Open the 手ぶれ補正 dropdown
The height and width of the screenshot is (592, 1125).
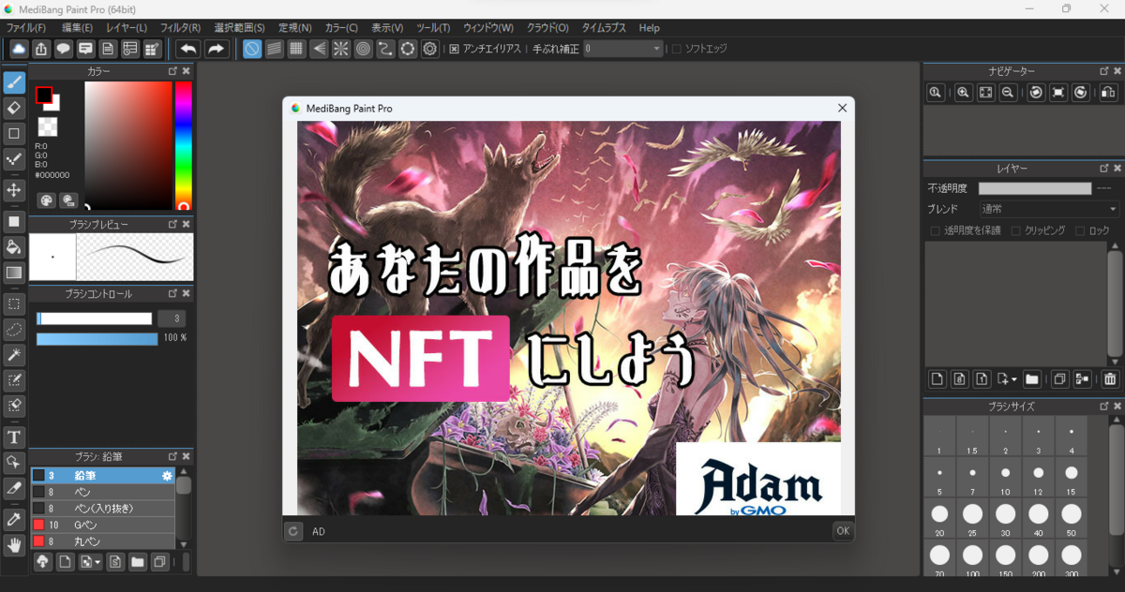click(623, 49)
